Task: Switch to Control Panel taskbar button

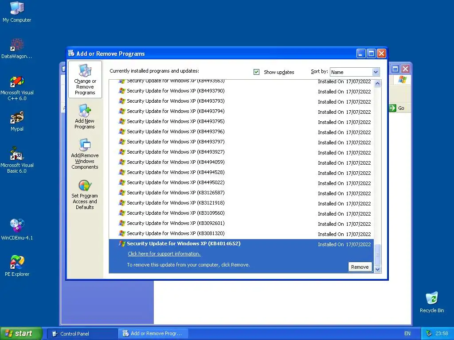Action: (82, 334)
